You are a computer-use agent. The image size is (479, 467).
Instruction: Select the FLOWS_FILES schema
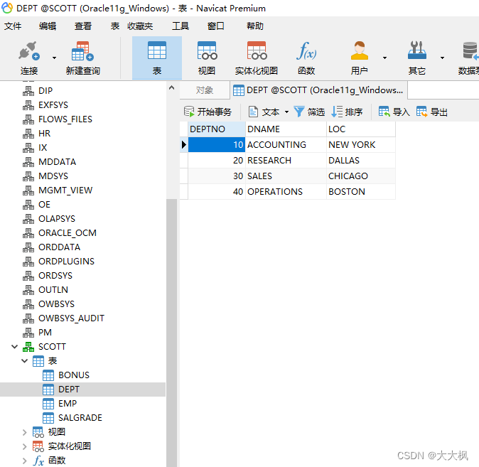point(65,119)
